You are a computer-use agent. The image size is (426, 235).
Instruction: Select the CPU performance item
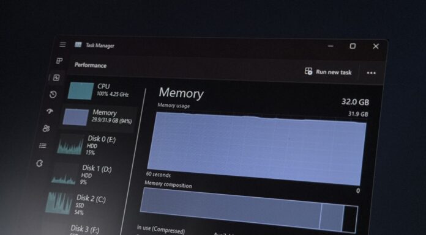coord(102,91)
